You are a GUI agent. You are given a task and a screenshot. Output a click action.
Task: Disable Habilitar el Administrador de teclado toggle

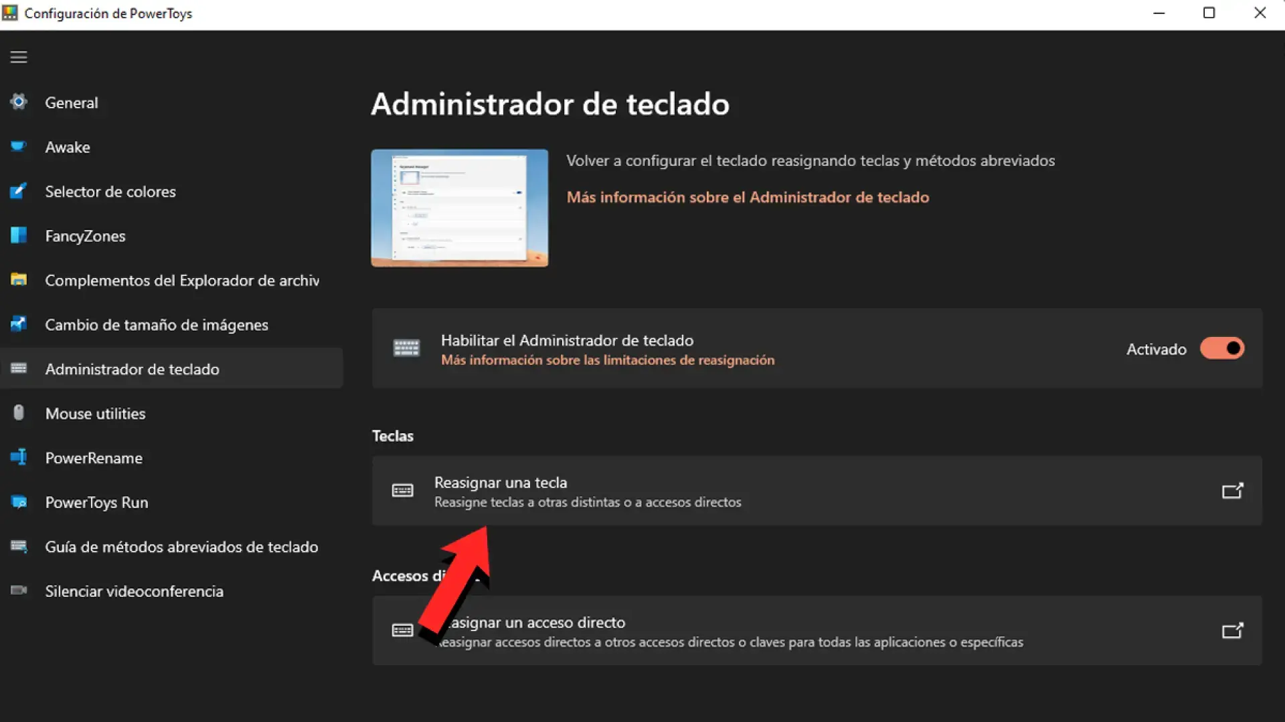click(1223, 348)
